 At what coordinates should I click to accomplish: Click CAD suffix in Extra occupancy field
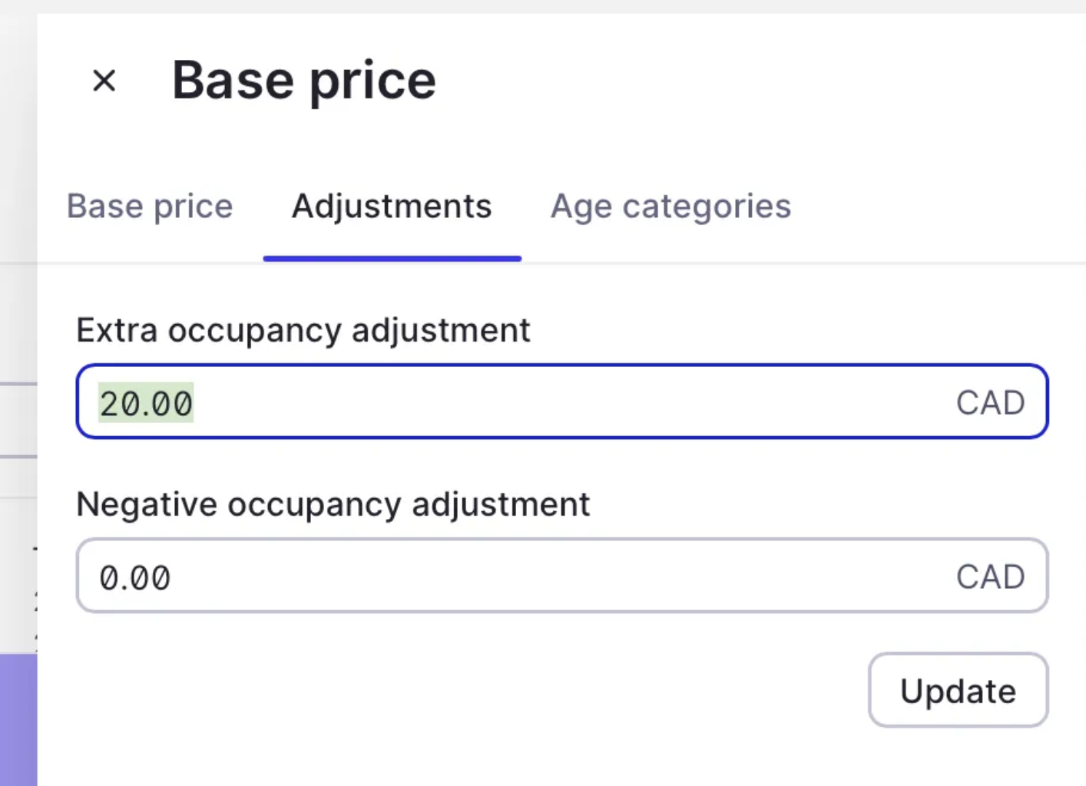990,403
